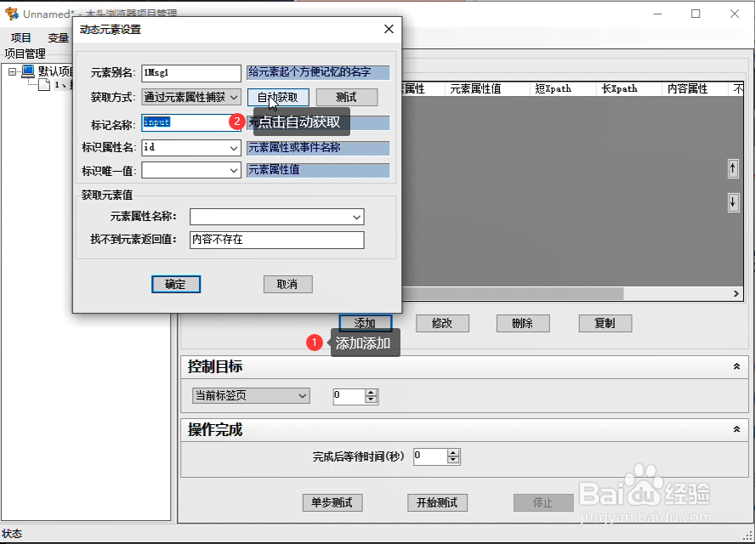The height and width of the screenshot is (544, 755).
Task: Collapse the 操作完成 section
Action: (x=736, y=429)
